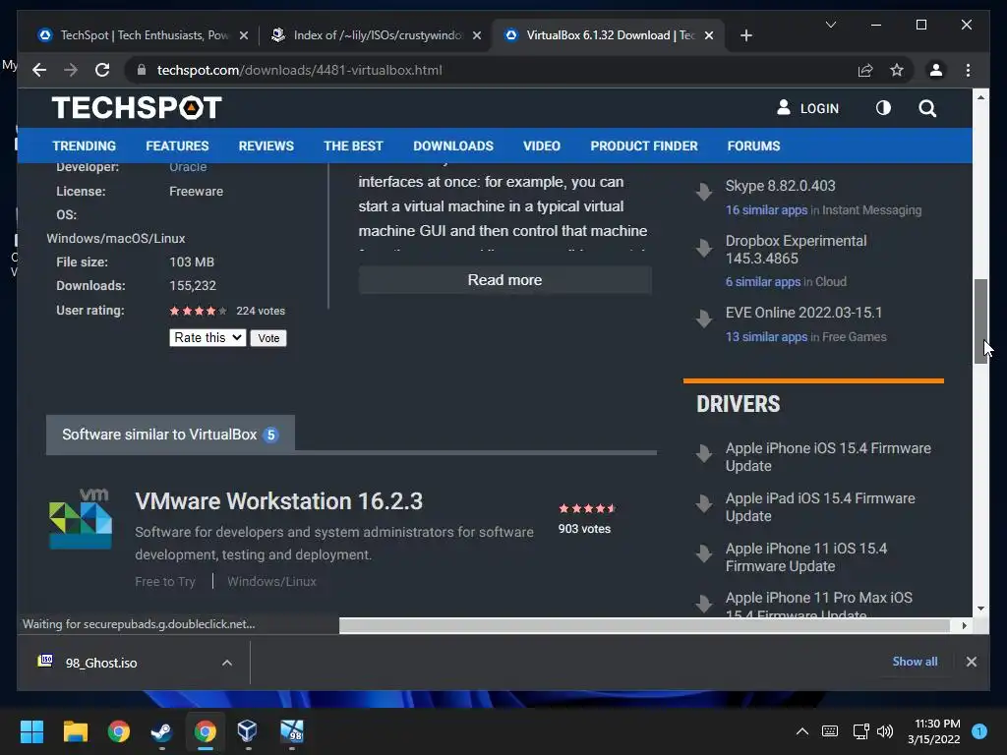Click the Vote button
The width and height of the screenshot is (1007, 755).
click(x=268, y=338)
